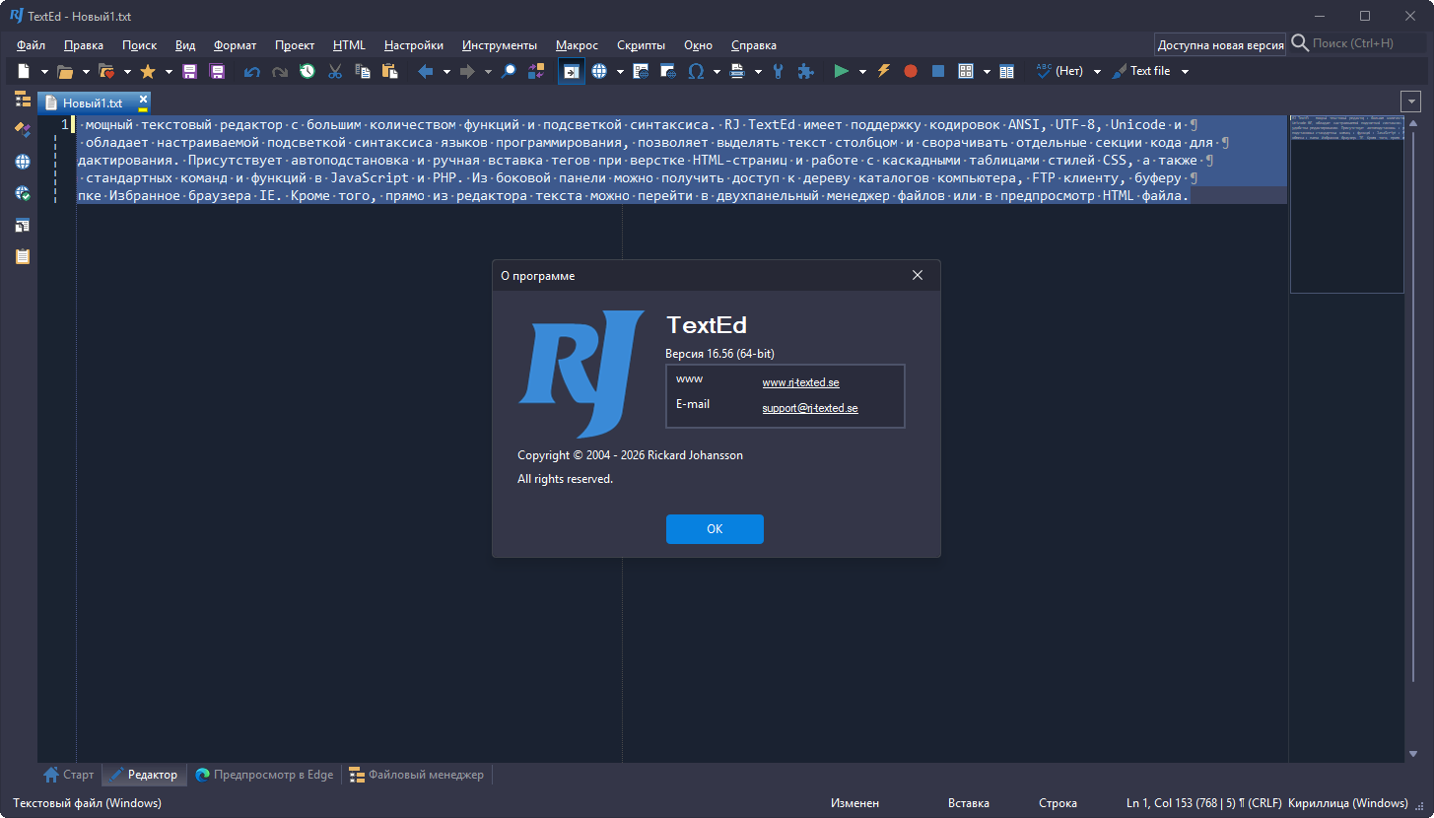Screen dimensions: 1434x818
Task: Click the green Run macro play icon
Action: click(x=841, y=71)
